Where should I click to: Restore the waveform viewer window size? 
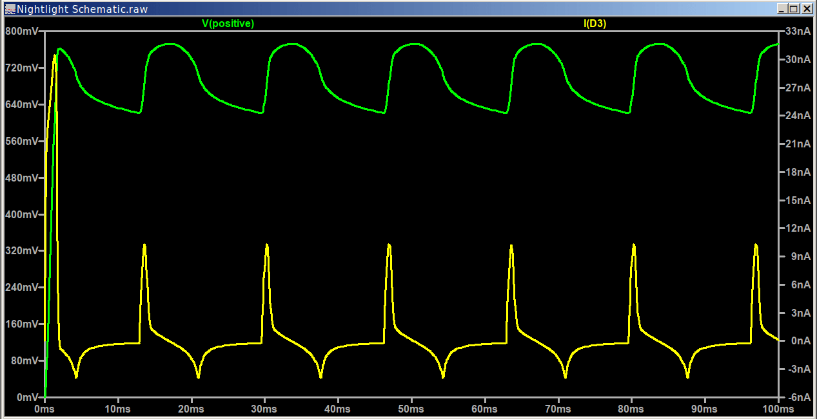[x=795, y=9]
